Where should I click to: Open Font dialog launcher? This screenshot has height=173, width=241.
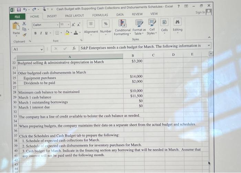click(81, 40)
